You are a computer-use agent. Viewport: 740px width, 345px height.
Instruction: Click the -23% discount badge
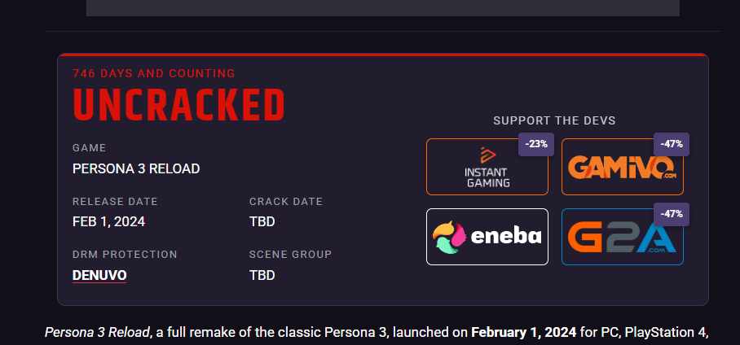[536, 145]
